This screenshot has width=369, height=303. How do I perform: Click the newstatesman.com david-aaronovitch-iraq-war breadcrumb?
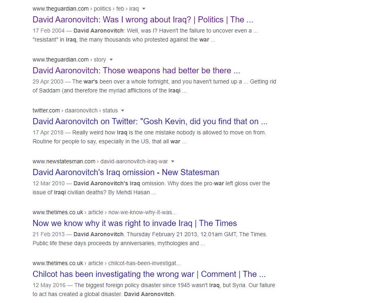pos(100,161)
